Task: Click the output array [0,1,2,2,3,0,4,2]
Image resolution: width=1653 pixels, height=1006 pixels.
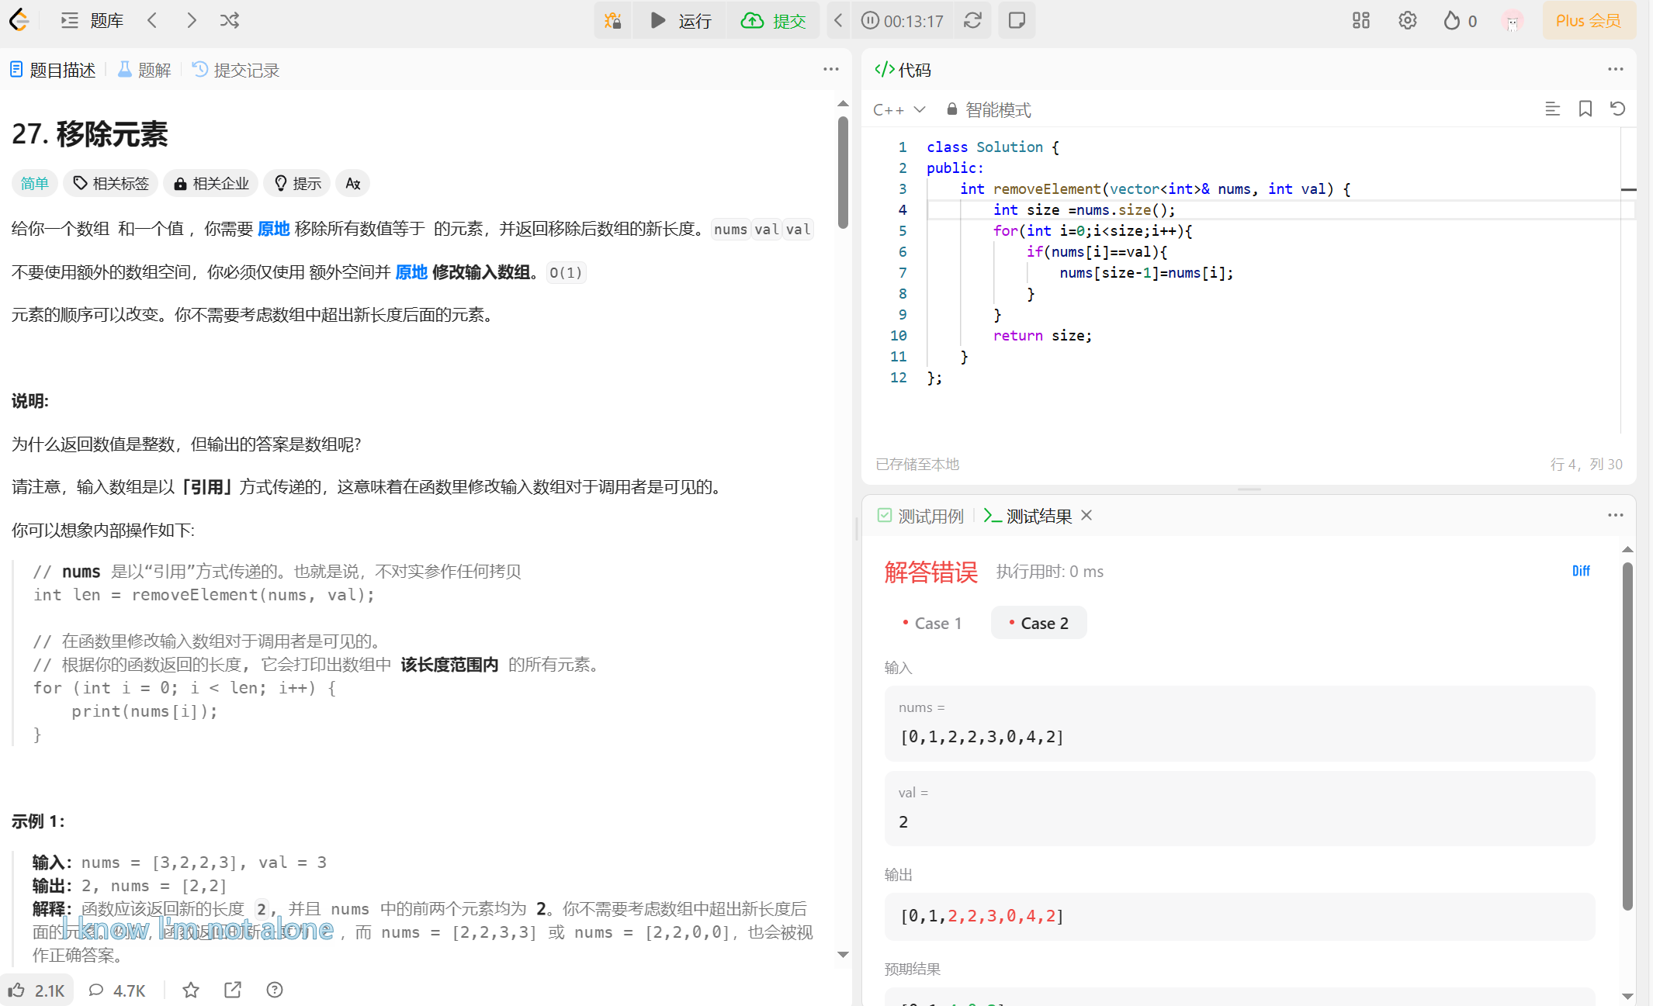Action: coord(982,916)
